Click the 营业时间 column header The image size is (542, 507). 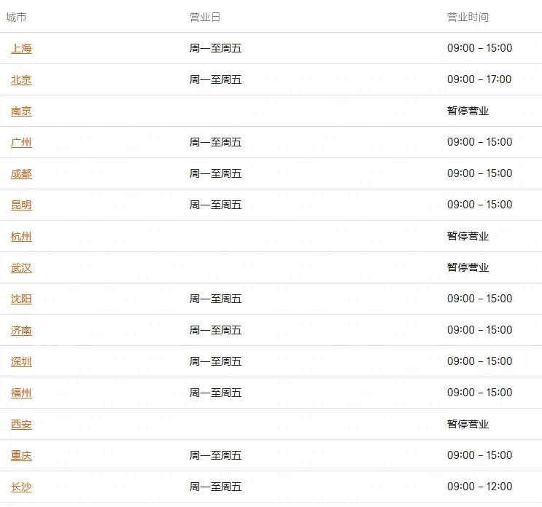(x=468, y=17)
